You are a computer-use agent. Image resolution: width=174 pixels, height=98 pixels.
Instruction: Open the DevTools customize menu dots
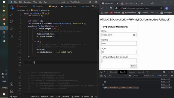[x=168, y=72]
